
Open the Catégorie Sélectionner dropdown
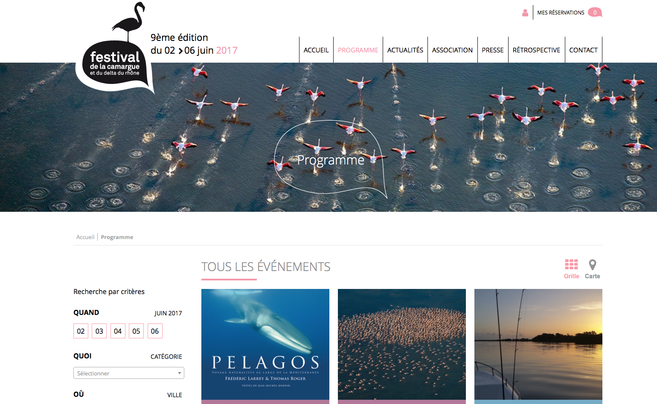click(x=129, y=373)
